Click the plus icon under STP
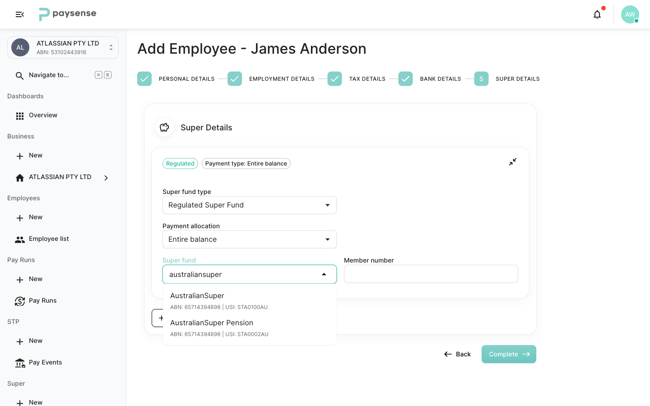The height and width of the screenshot is (406, 650). click(x=20, y=341)
